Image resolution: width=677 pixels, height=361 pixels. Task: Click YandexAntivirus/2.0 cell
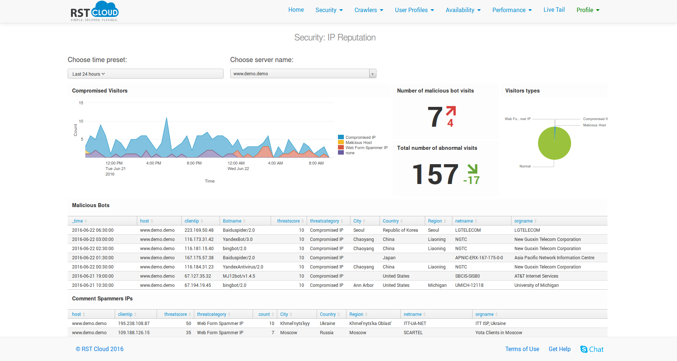coord(243,267)
